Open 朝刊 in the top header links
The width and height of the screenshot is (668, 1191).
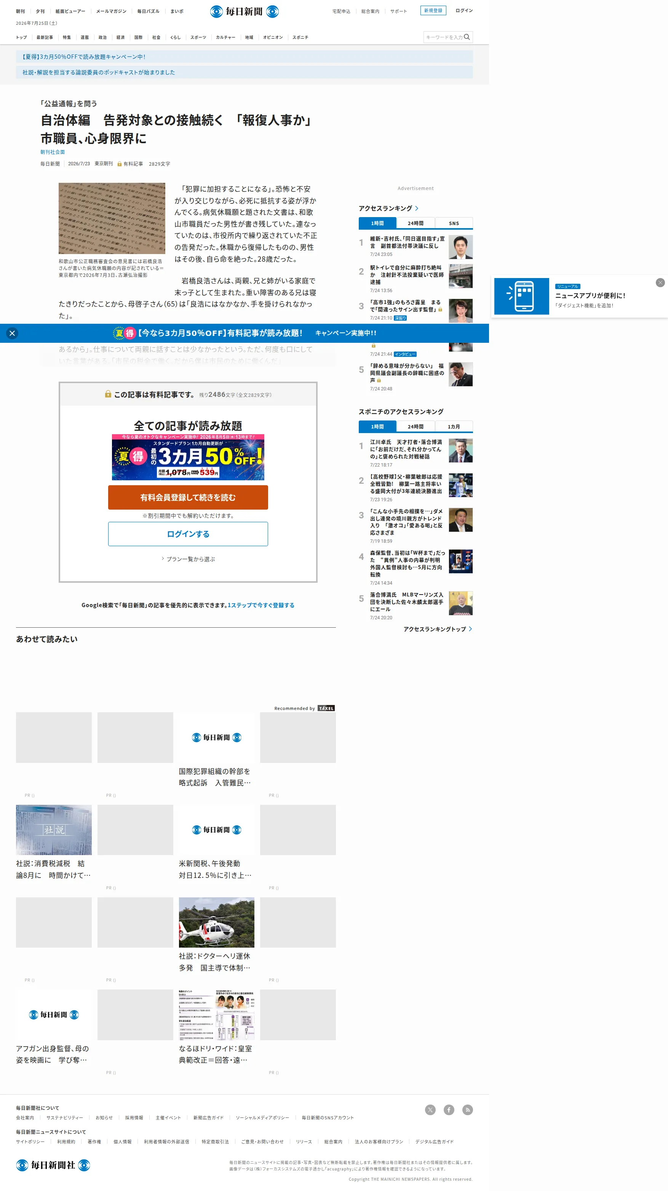tap(20, 11)
